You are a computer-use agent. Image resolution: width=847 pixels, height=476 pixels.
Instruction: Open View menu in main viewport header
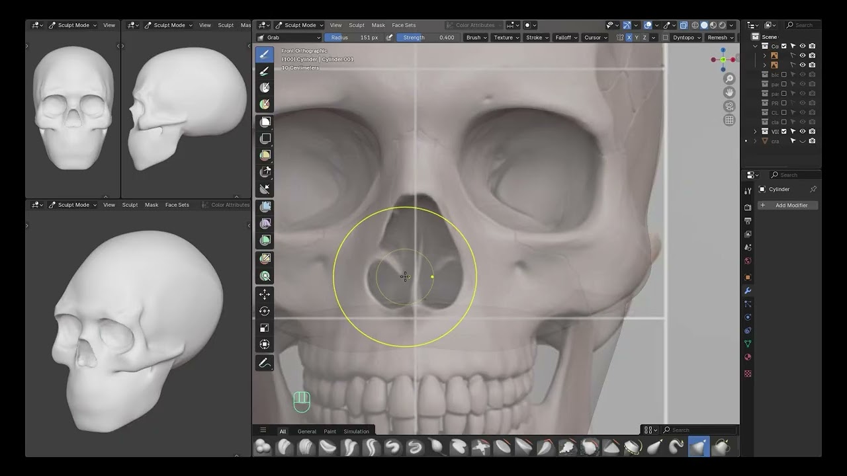[336, 25]
